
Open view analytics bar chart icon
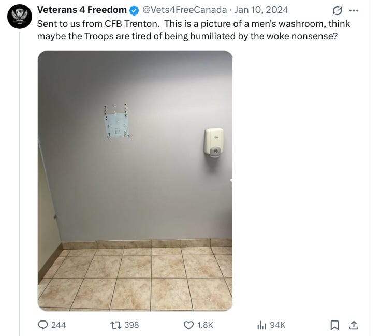tap(261, 325)
